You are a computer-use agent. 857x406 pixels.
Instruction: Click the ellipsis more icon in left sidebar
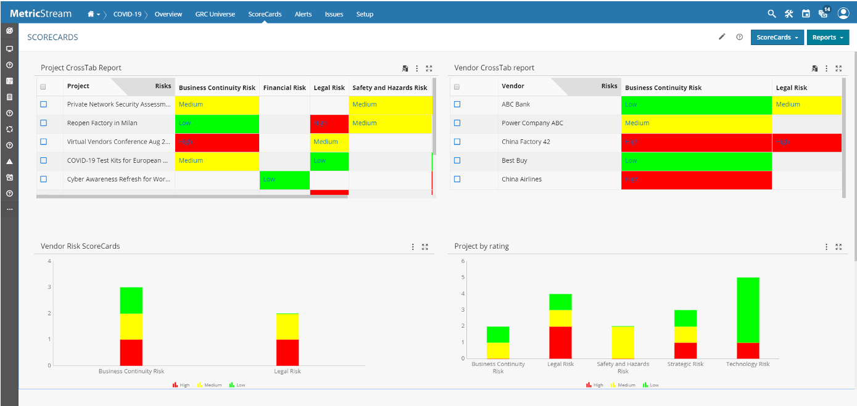click(x=9, y=210)
